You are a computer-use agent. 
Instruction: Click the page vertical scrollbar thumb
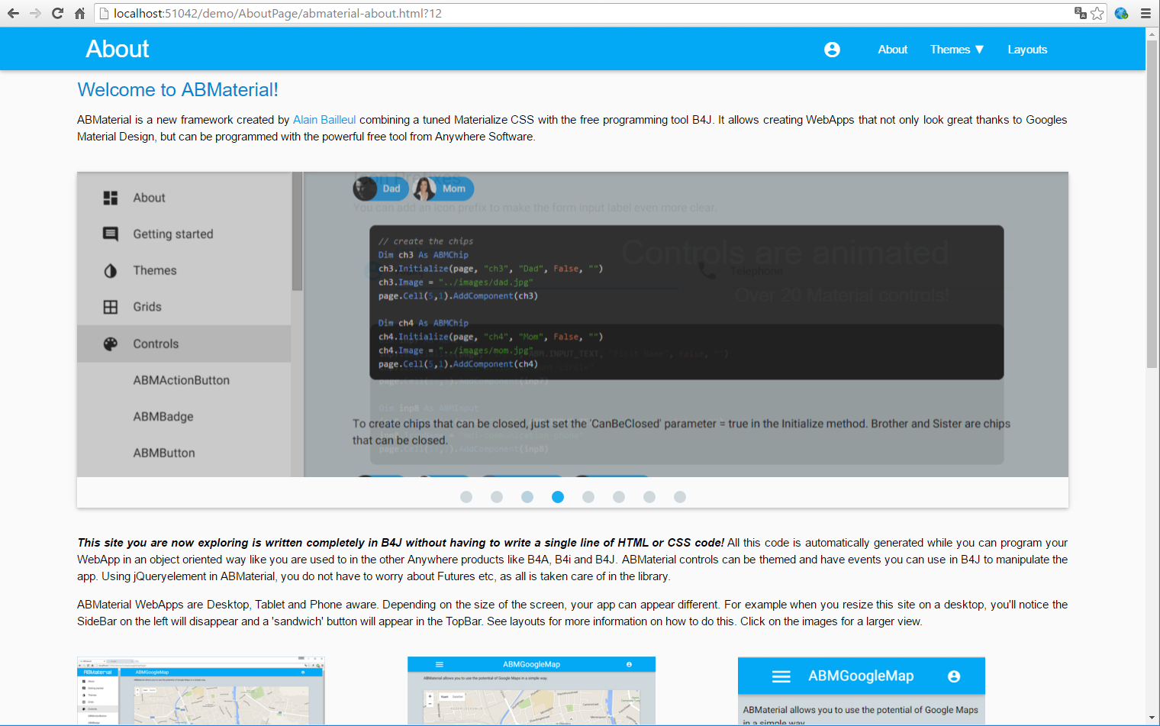pyautogui.click(x=1152, y=205)
